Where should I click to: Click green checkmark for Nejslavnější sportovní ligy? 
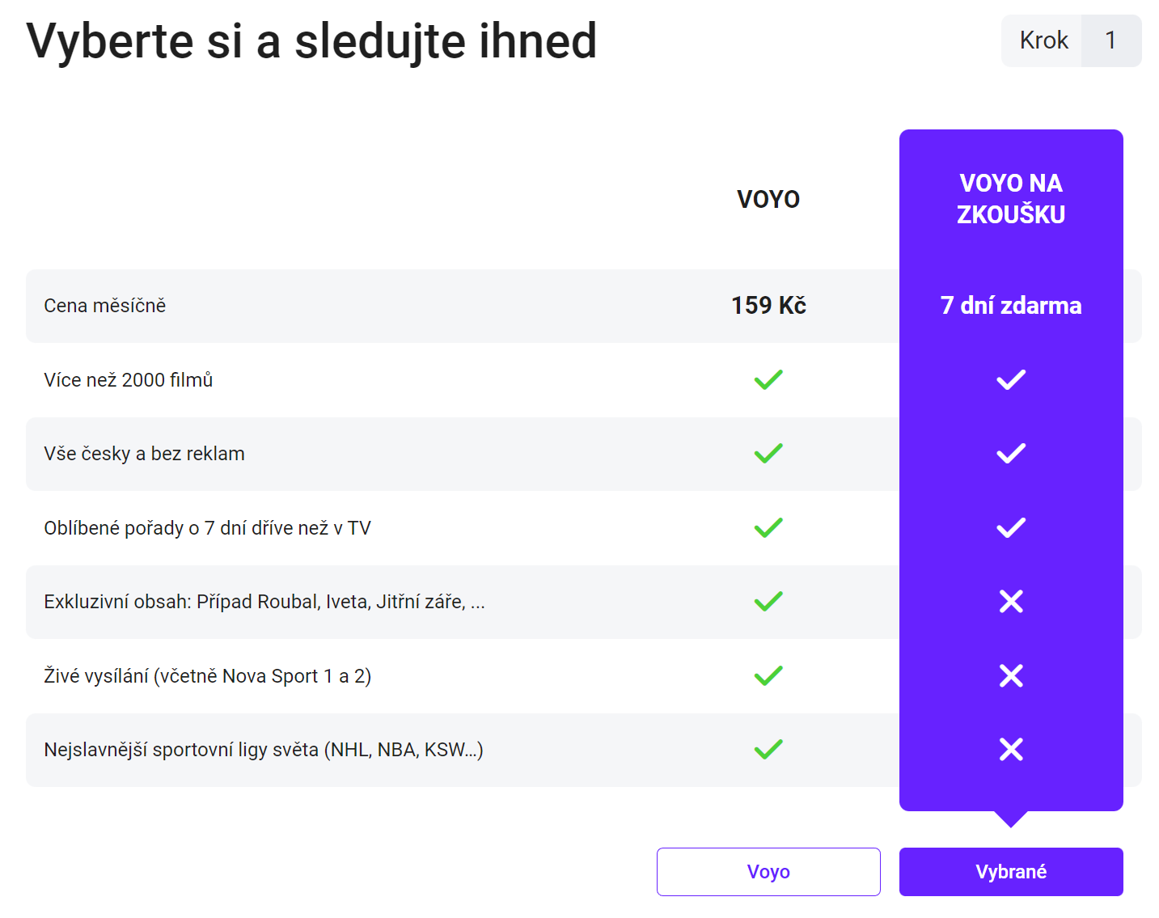768,749
